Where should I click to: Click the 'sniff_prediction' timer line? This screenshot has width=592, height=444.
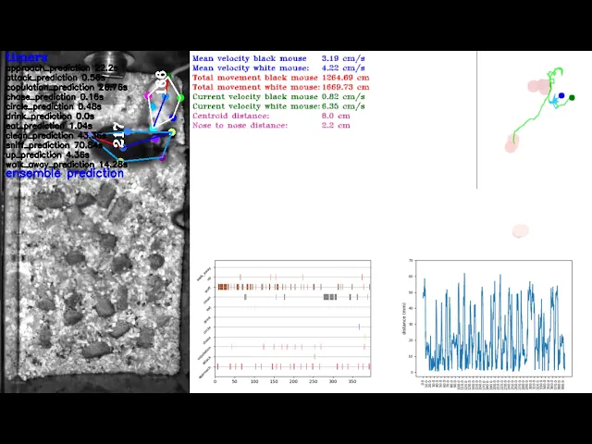coord(54,145)
